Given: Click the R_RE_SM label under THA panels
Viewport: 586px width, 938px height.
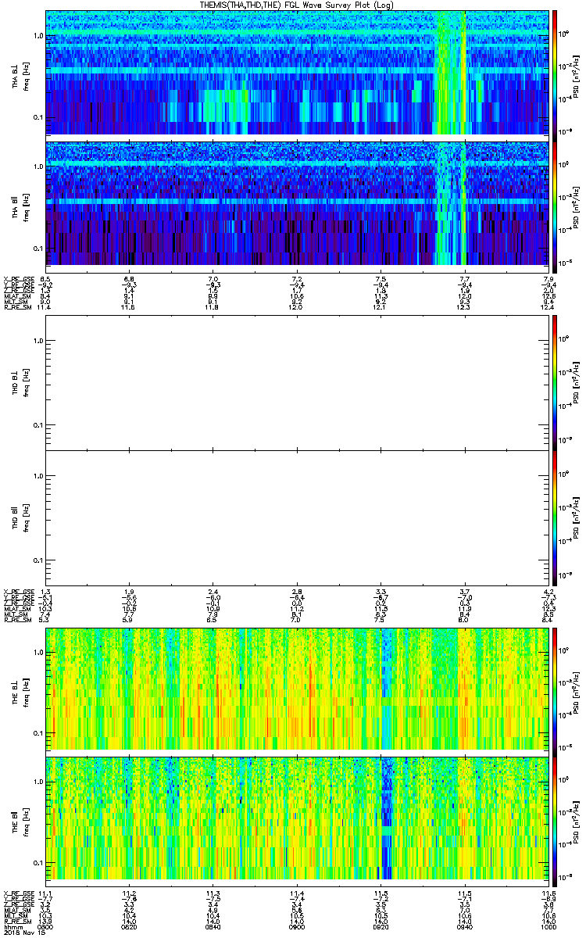Looking at the screenshot, I should click(x=16, y=309).
